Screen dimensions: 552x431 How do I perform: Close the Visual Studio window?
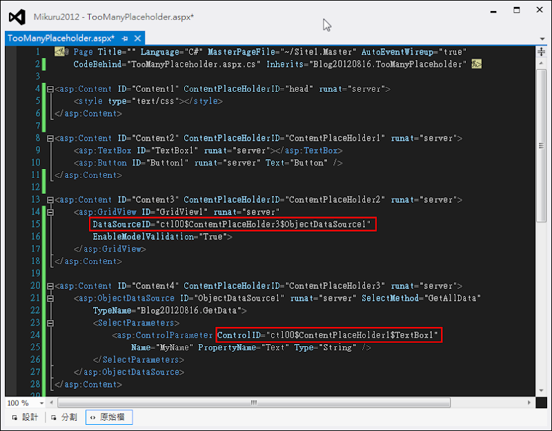pos(540,10)
